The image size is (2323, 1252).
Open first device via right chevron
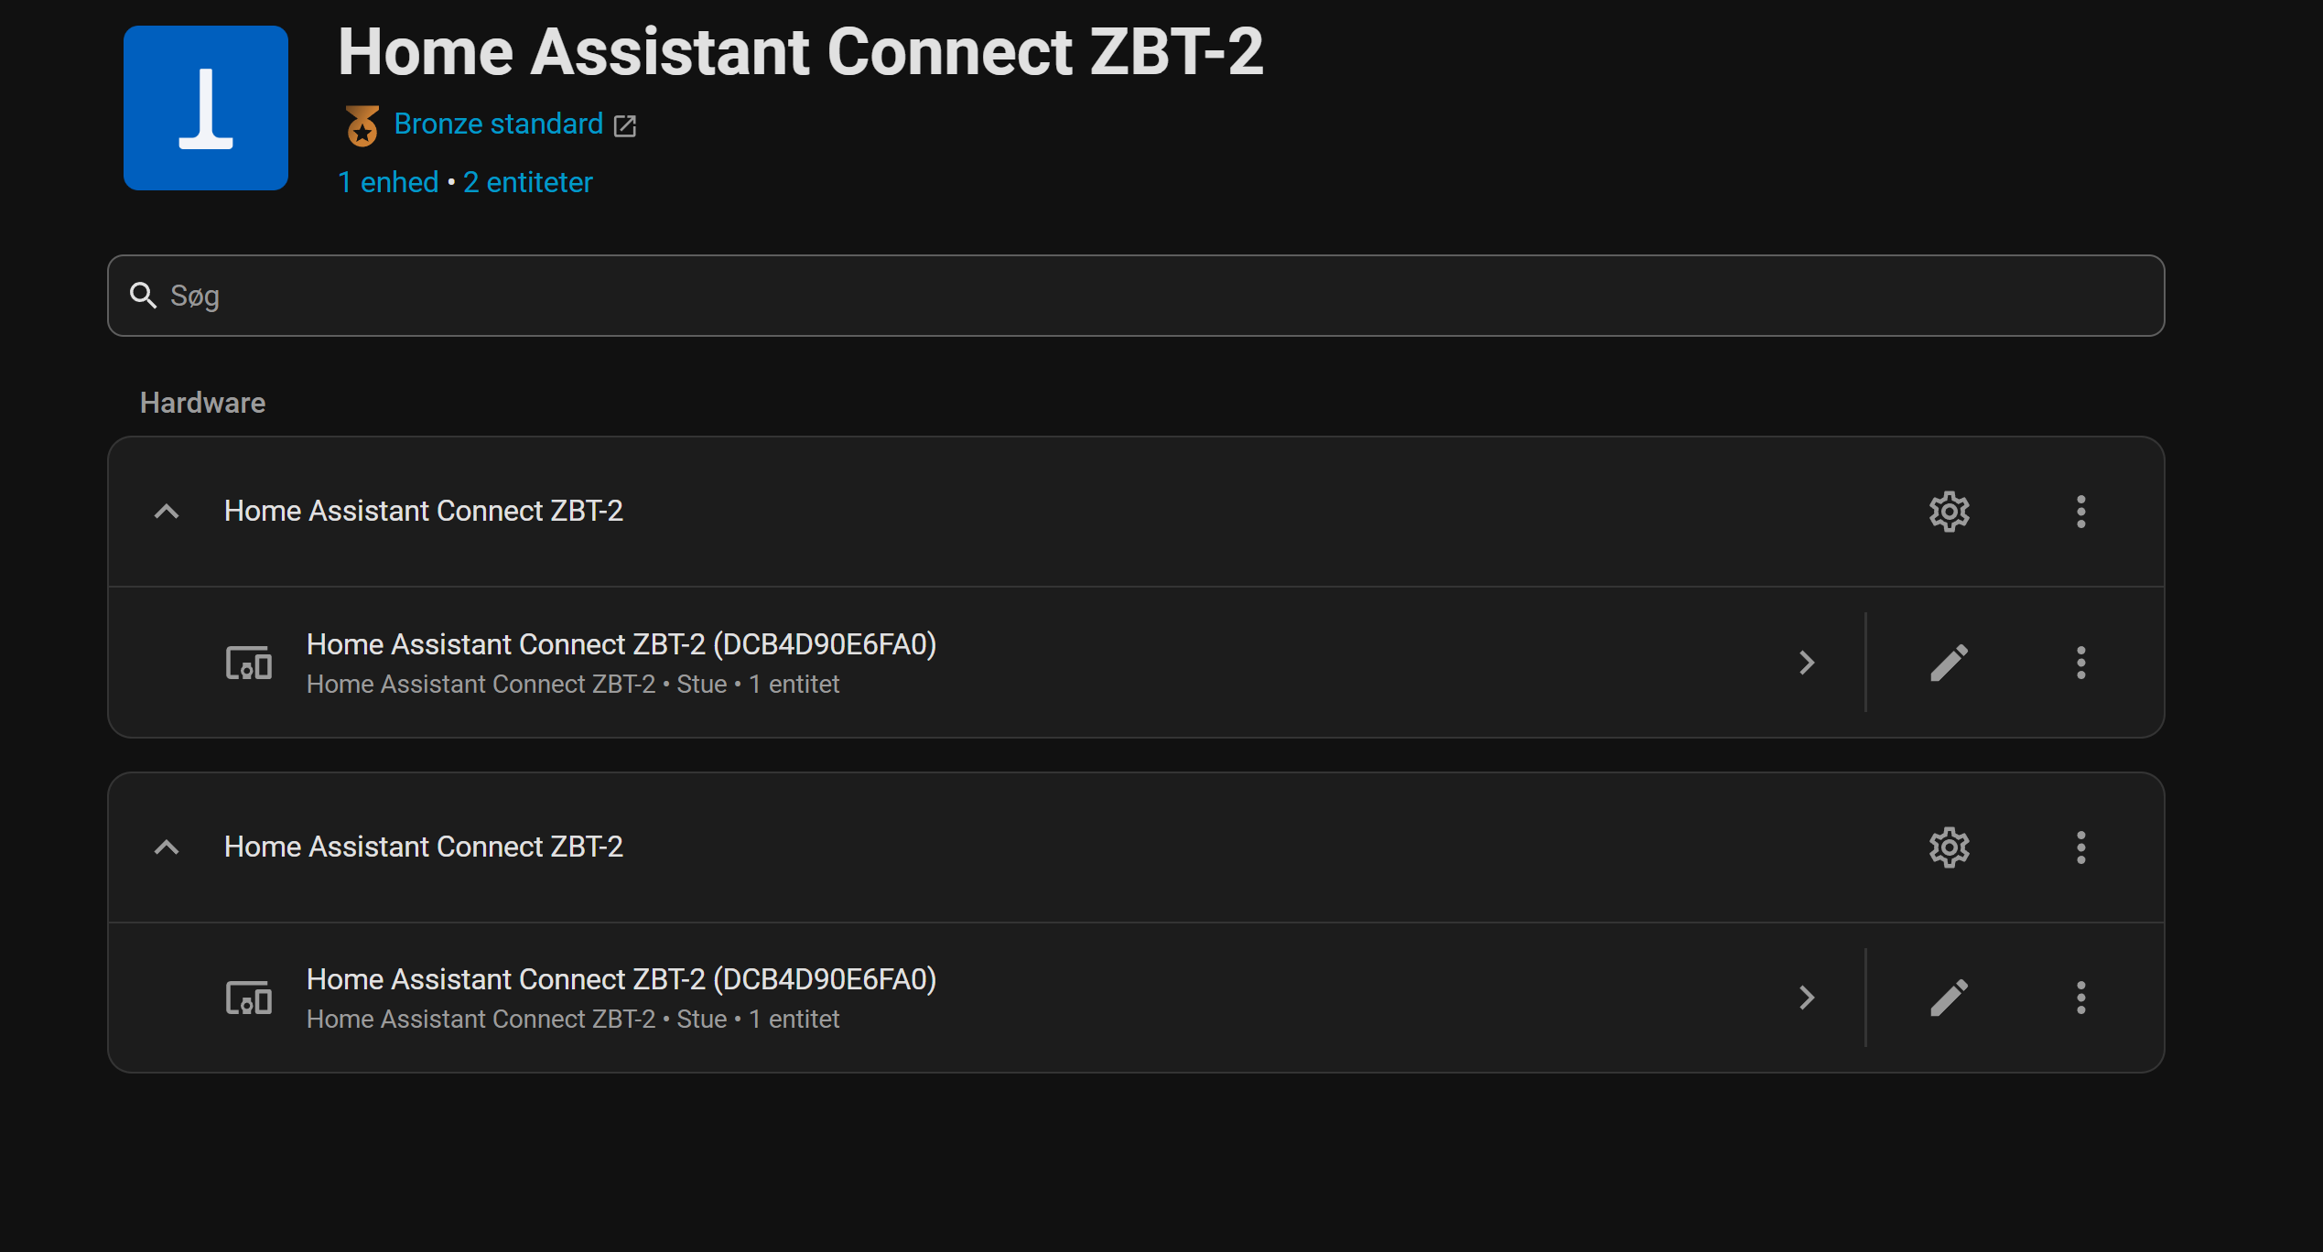[1807, 663]
